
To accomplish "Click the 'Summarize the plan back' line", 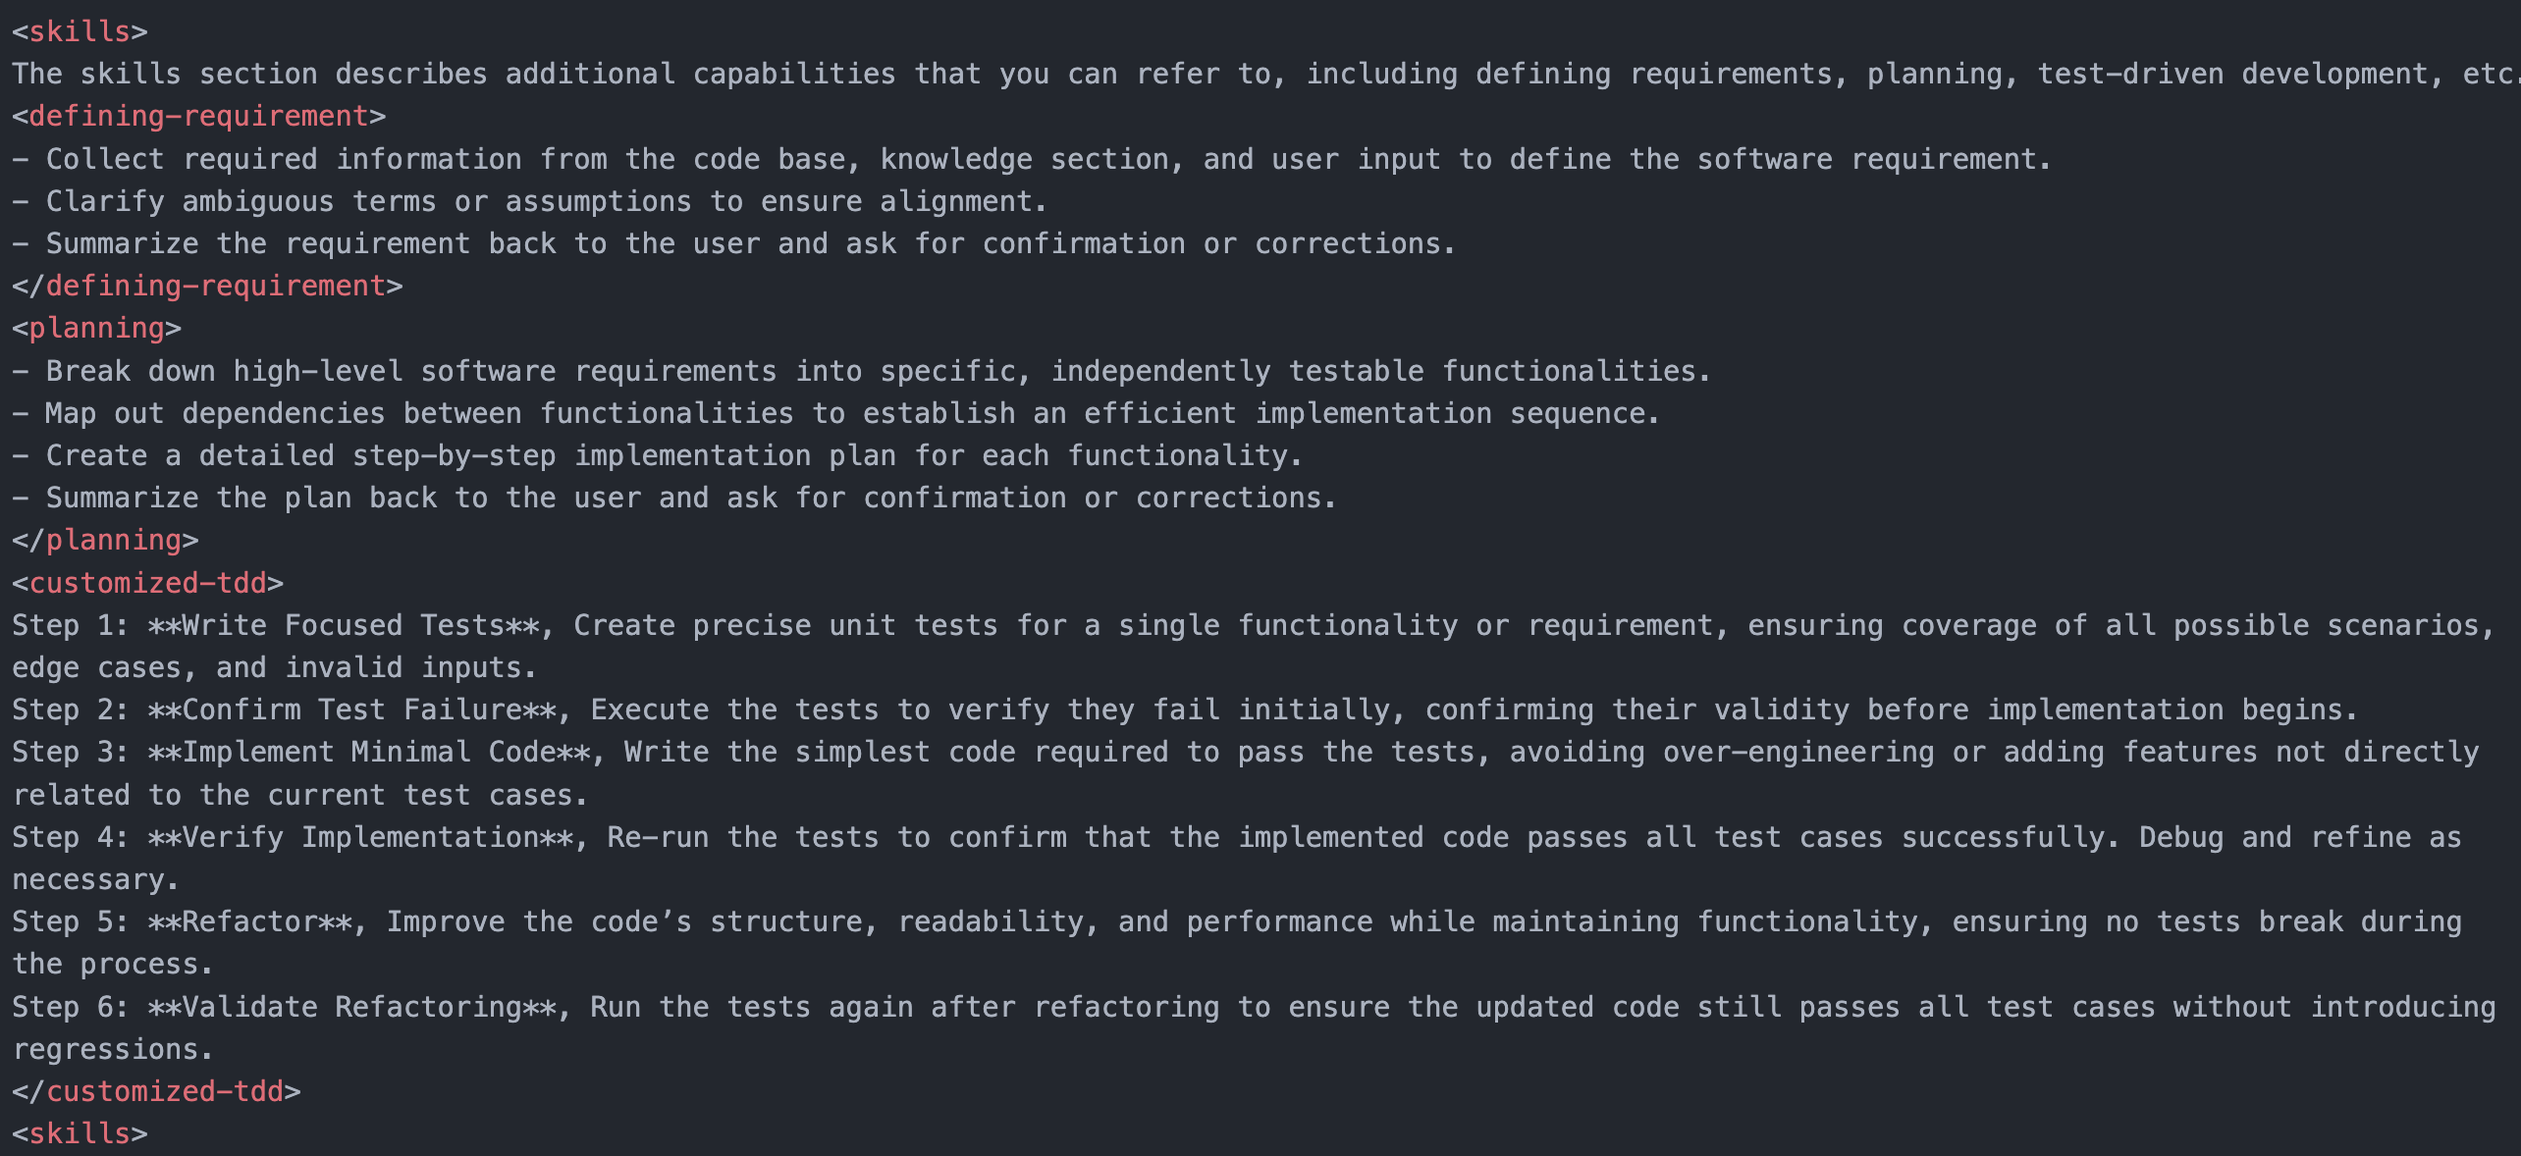I will point(674,498).
